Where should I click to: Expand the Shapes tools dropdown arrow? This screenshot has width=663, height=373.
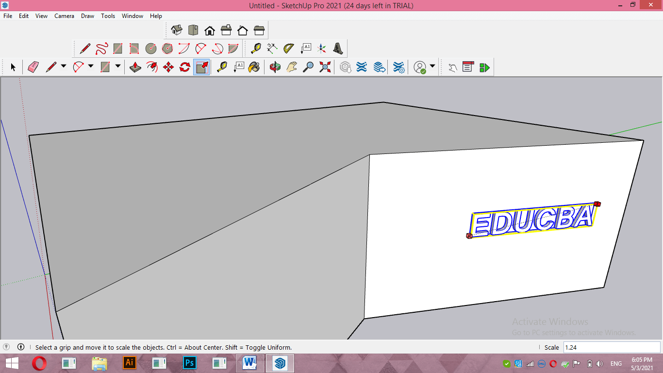click(x=118, y=67)
